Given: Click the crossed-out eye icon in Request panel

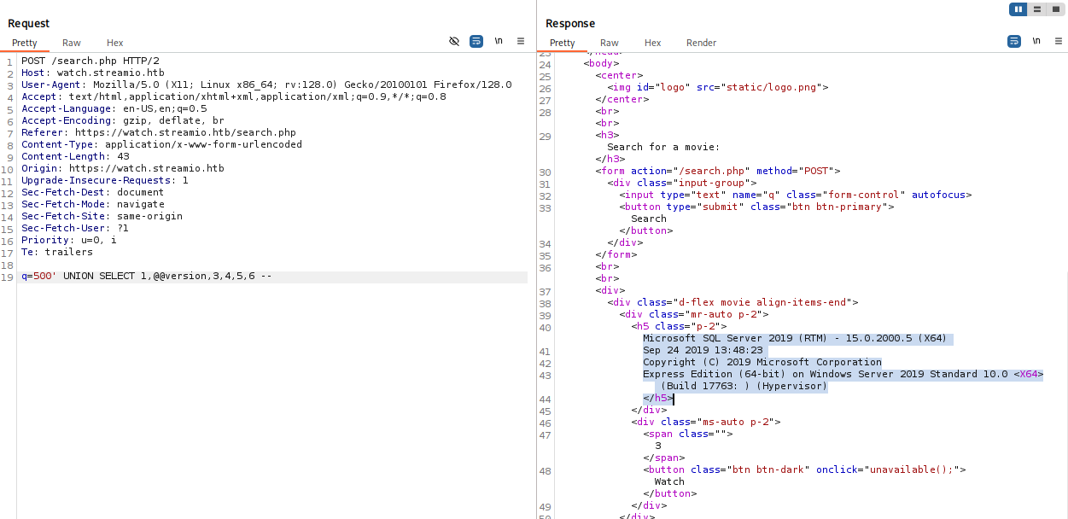Looking at the screenshot, I should [454, 41].
